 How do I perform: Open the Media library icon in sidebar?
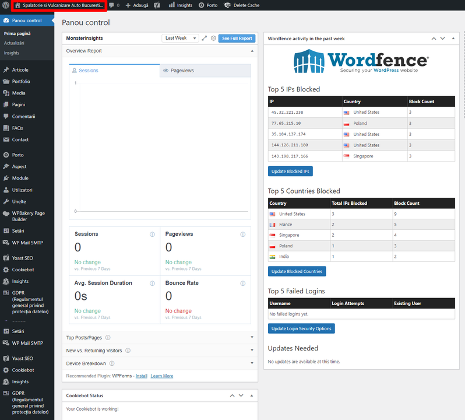click(6, 93)
